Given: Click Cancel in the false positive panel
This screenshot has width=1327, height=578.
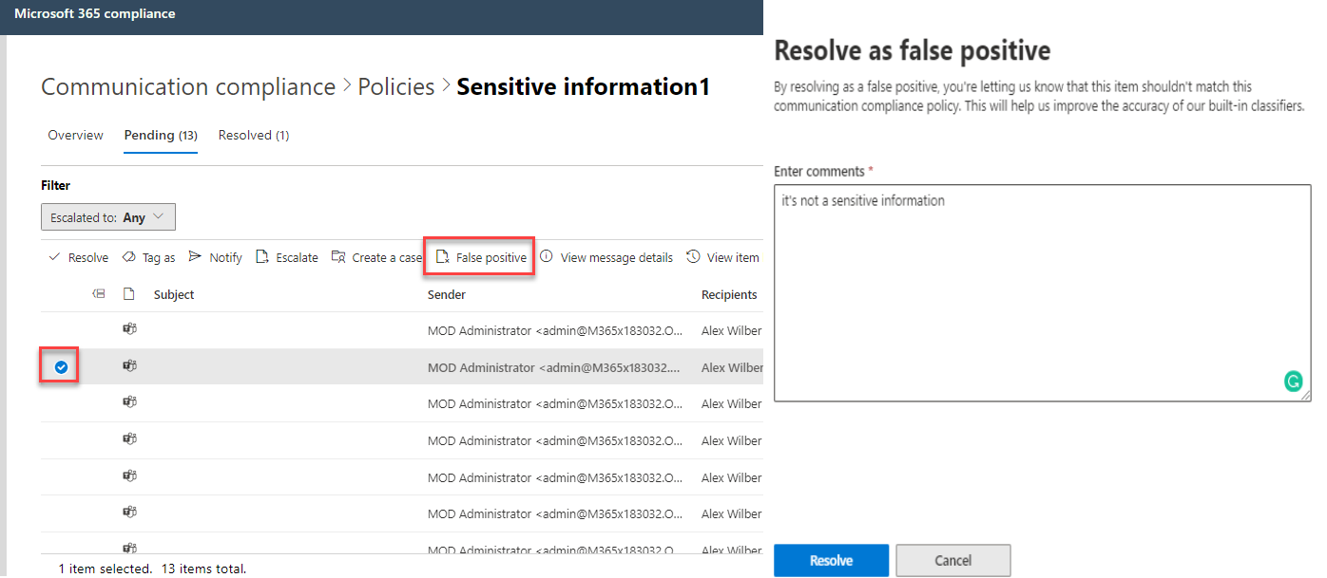Looking at the screenshot, I should coord(952,560).
